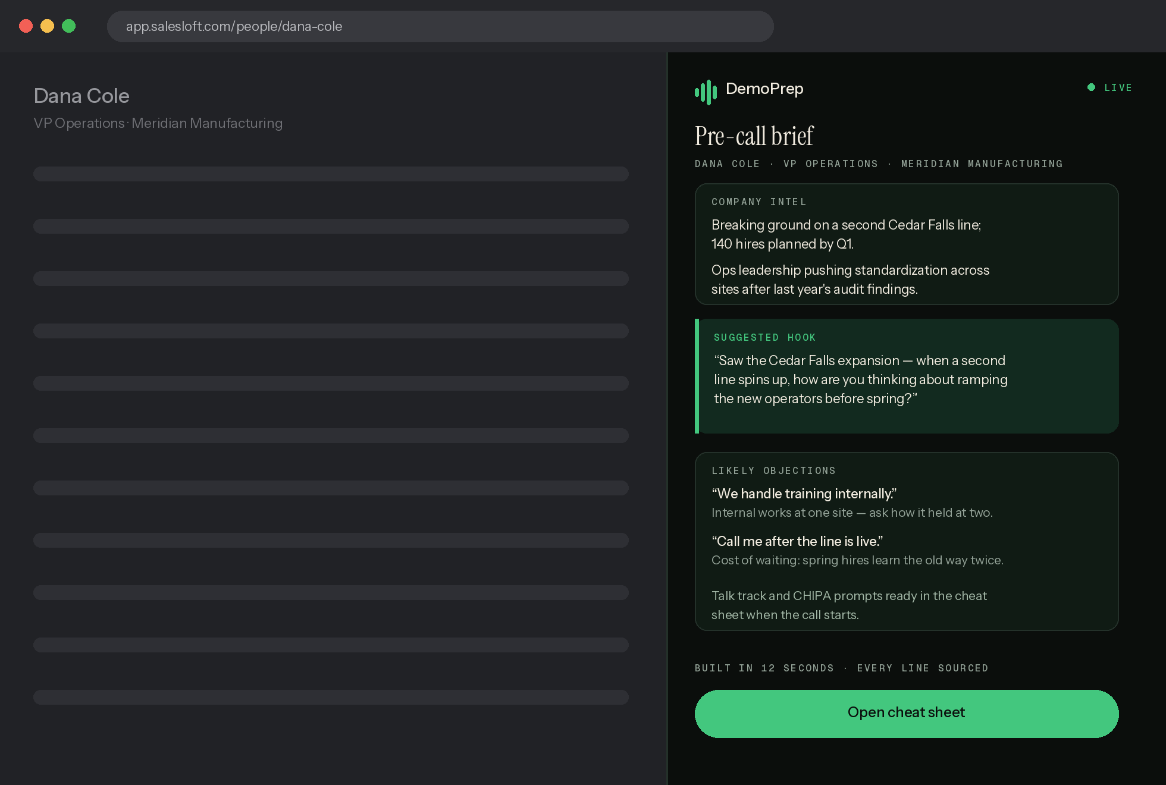Click the DemoPrep waveform logo icon
The image size is (1166, 785).
[x=706, y=92]
